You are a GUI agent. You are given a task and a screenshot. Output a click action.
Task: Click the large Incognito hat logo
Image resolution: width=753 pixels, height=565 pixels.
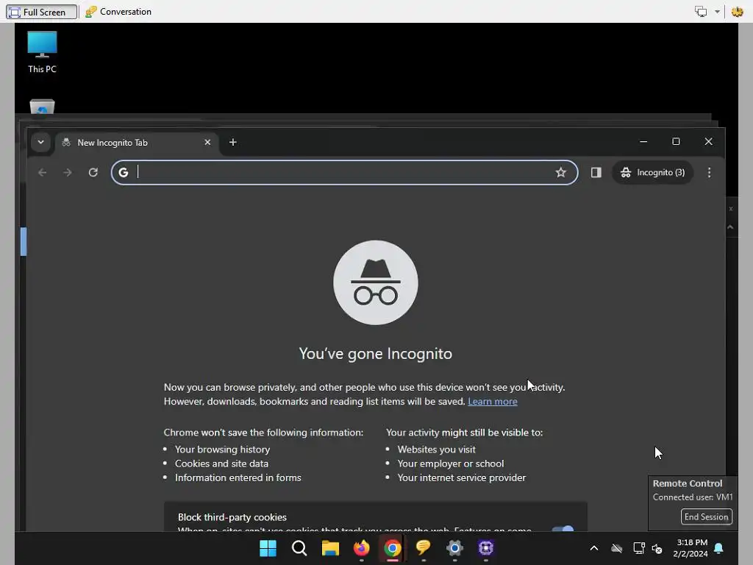pos(376,282)
